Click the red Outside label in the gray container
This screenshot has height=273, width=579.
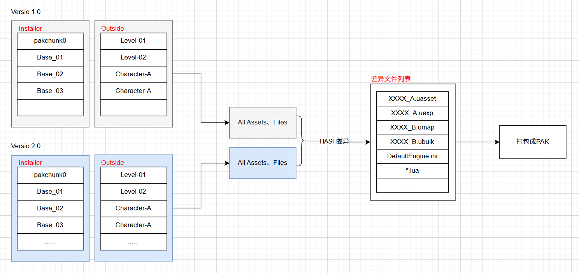[x=112, y=29]
